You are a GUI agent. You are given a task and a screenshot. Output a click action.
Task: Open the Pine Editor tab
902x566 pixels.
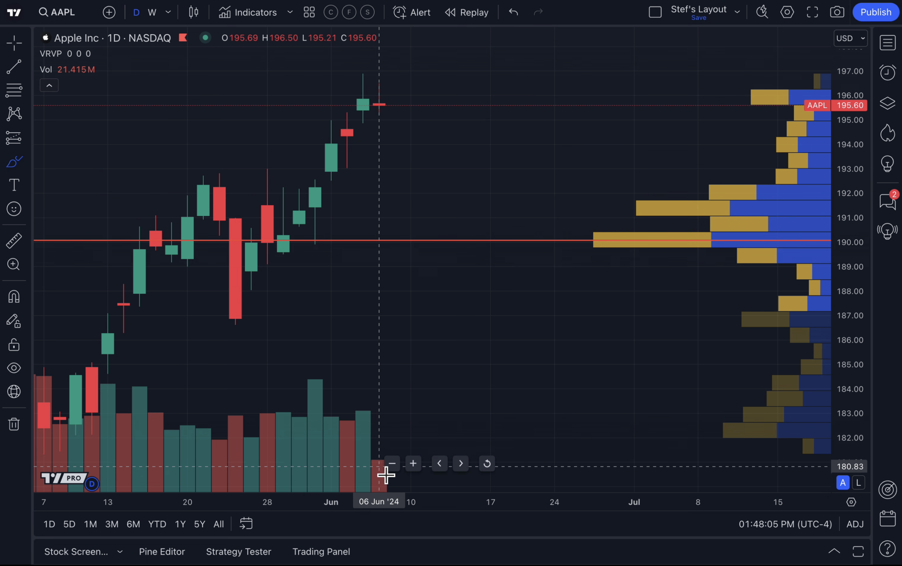[162, 552]
